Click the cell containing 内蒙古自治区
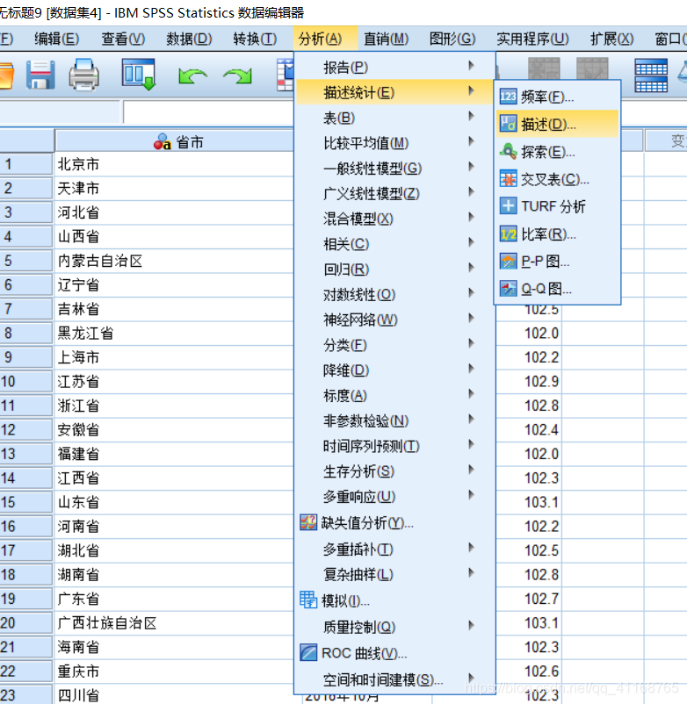This screenshot has height=704, width=687. tap(174, 261)
